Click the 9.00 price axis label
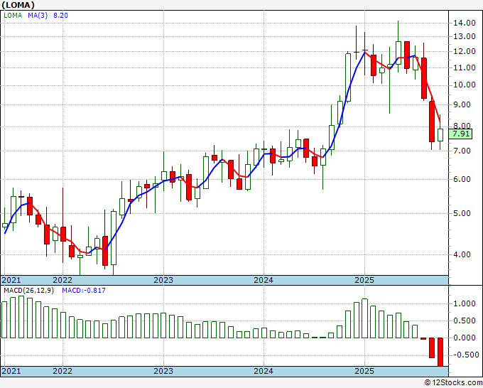 (462, 104)
